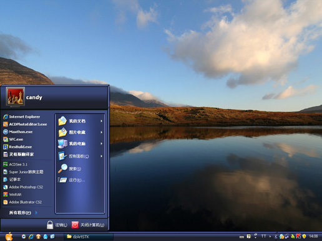The height and width of the screenshot is (241, 322).
Task: Switch to dzArtSTK taskbar window
Action: [x=89, y=237]
